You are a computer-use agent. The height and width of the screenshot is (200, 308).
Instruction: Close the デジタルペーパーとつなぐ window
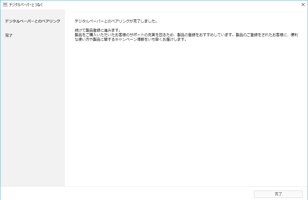click(x=303, y=5)
